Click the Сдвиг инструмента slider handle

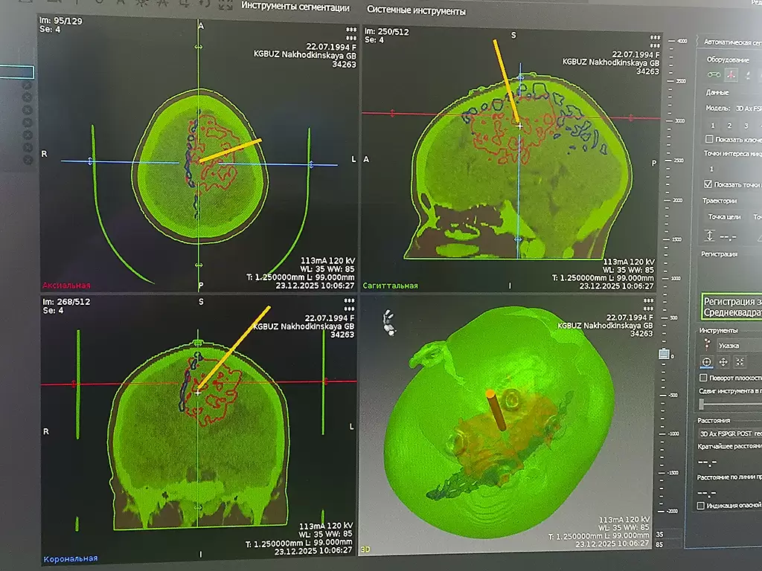(x=702, y=404)
